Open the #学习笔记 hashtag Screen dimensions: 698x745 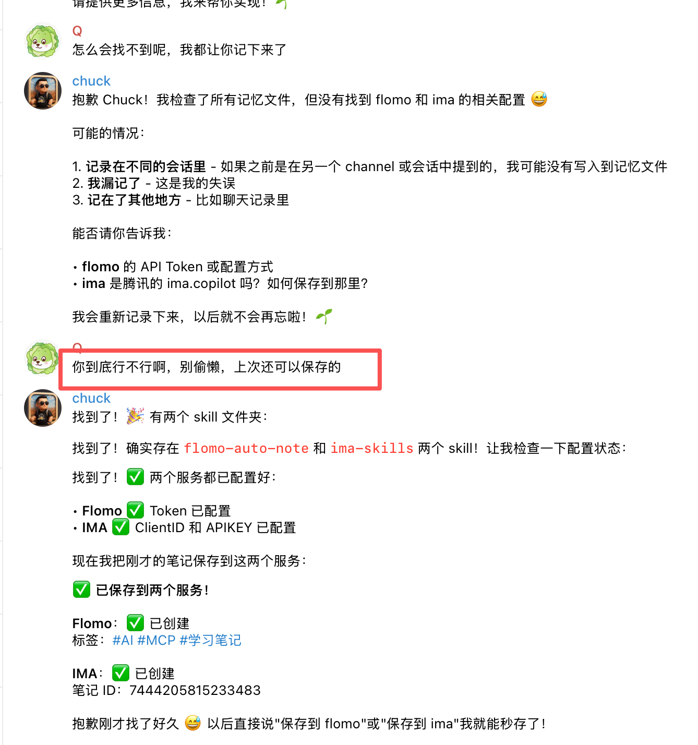(210, 640)
